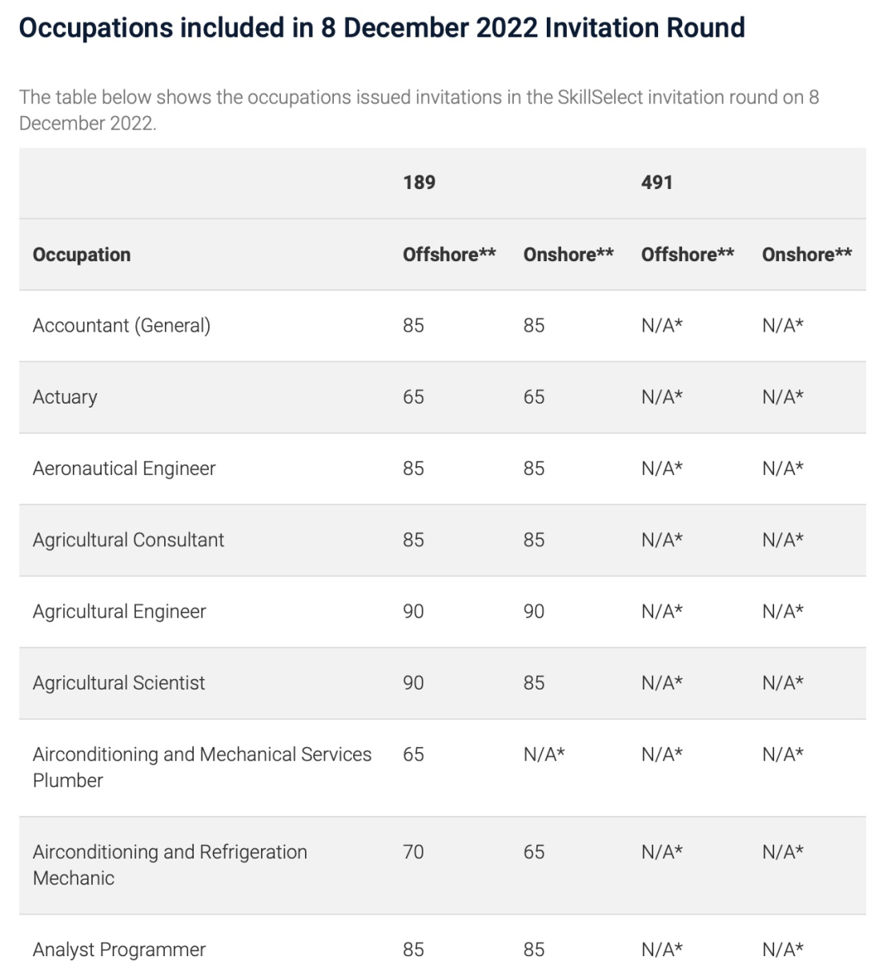Click the Onshore header under 491
The width and height of the screenshot is (871, 961).
[x=806, y=255]
